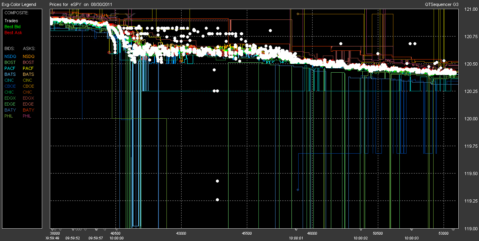This screenshot has height=241, width=479.
Task: Select CBOE in the BIDS column
Action: pyautogui.click(x=10, y=86)
